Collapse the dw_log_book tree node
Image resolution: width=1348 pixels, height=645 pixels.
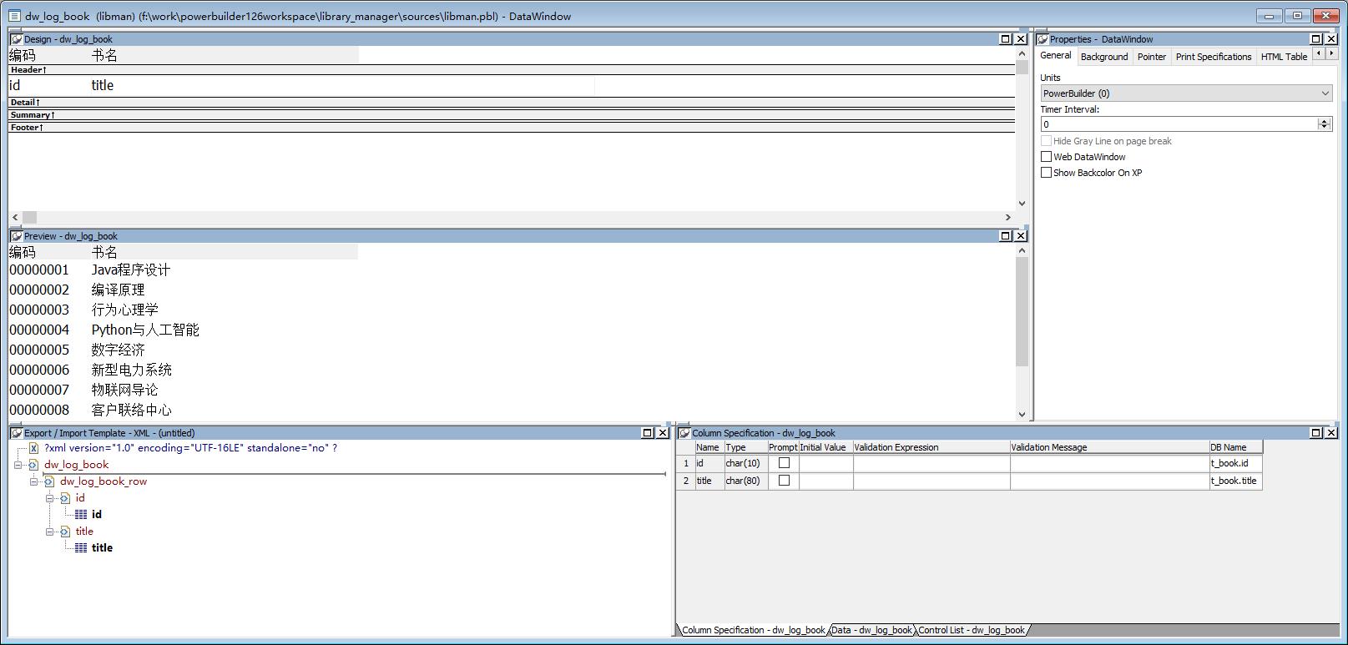tap(18, 465)
